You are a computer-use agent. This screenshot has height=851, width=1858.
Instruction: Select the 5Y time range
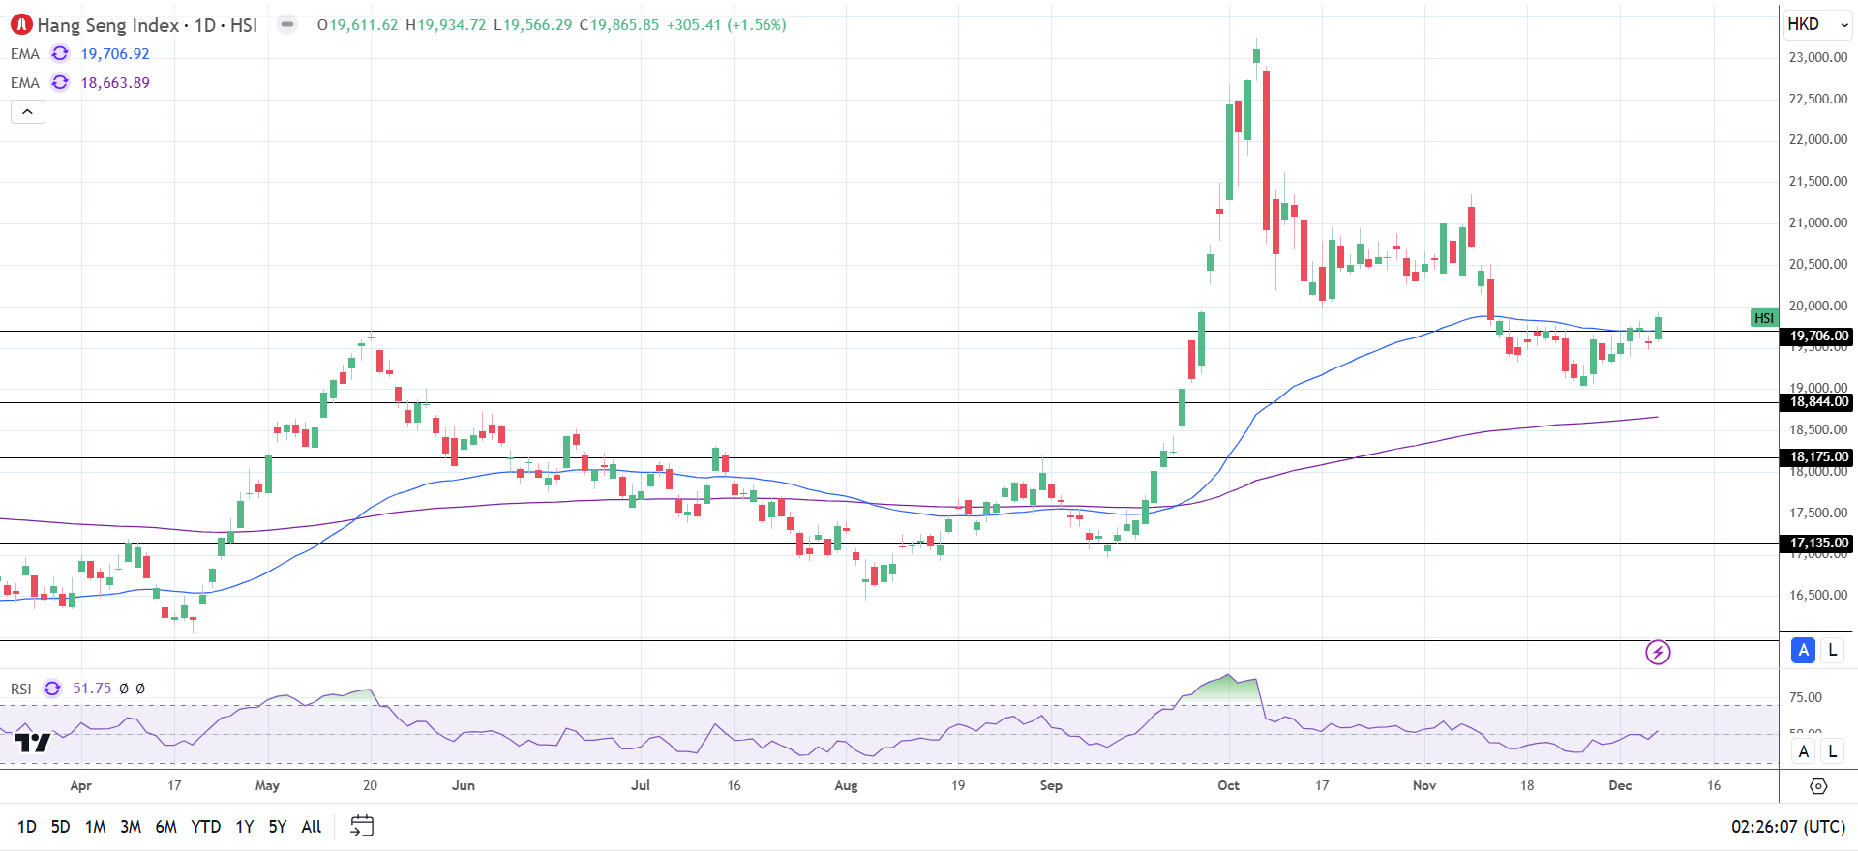point(278,827)
